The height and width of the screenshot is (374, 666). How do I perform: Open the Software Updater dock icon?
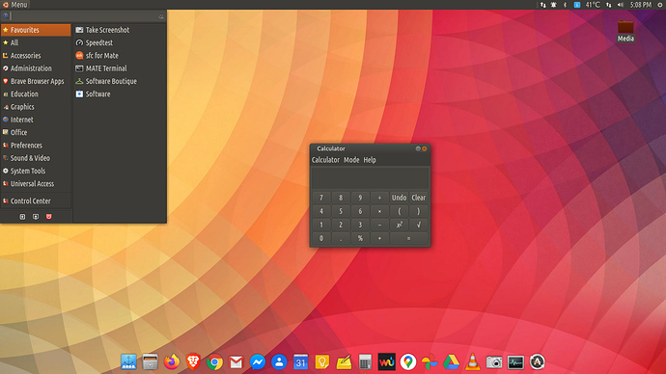tap(537, 361)
